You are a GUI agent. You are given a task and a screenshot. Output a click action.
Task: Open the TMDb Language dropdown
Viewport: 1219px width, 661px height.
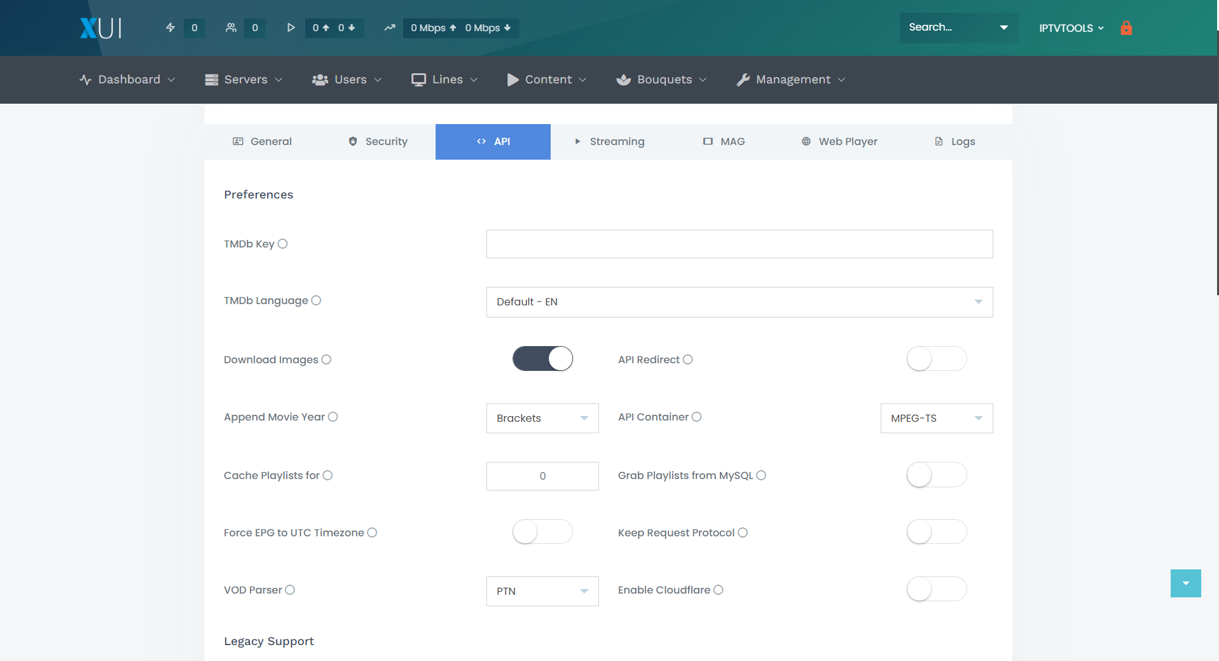(740, 302)
